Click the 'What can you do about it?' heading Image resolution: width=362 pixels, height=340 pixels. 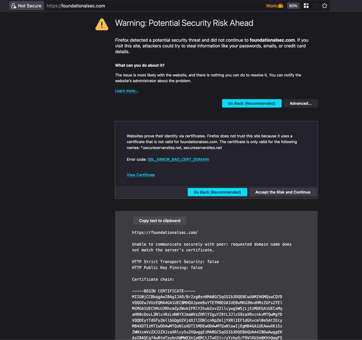point(140,65)
